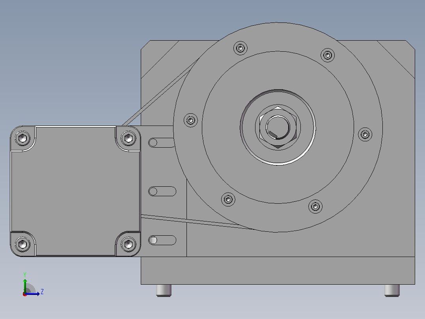Screen dimensions: 425x319
Task: Select the top-left bolt on the motor cover
Action: tap(23, 138)
